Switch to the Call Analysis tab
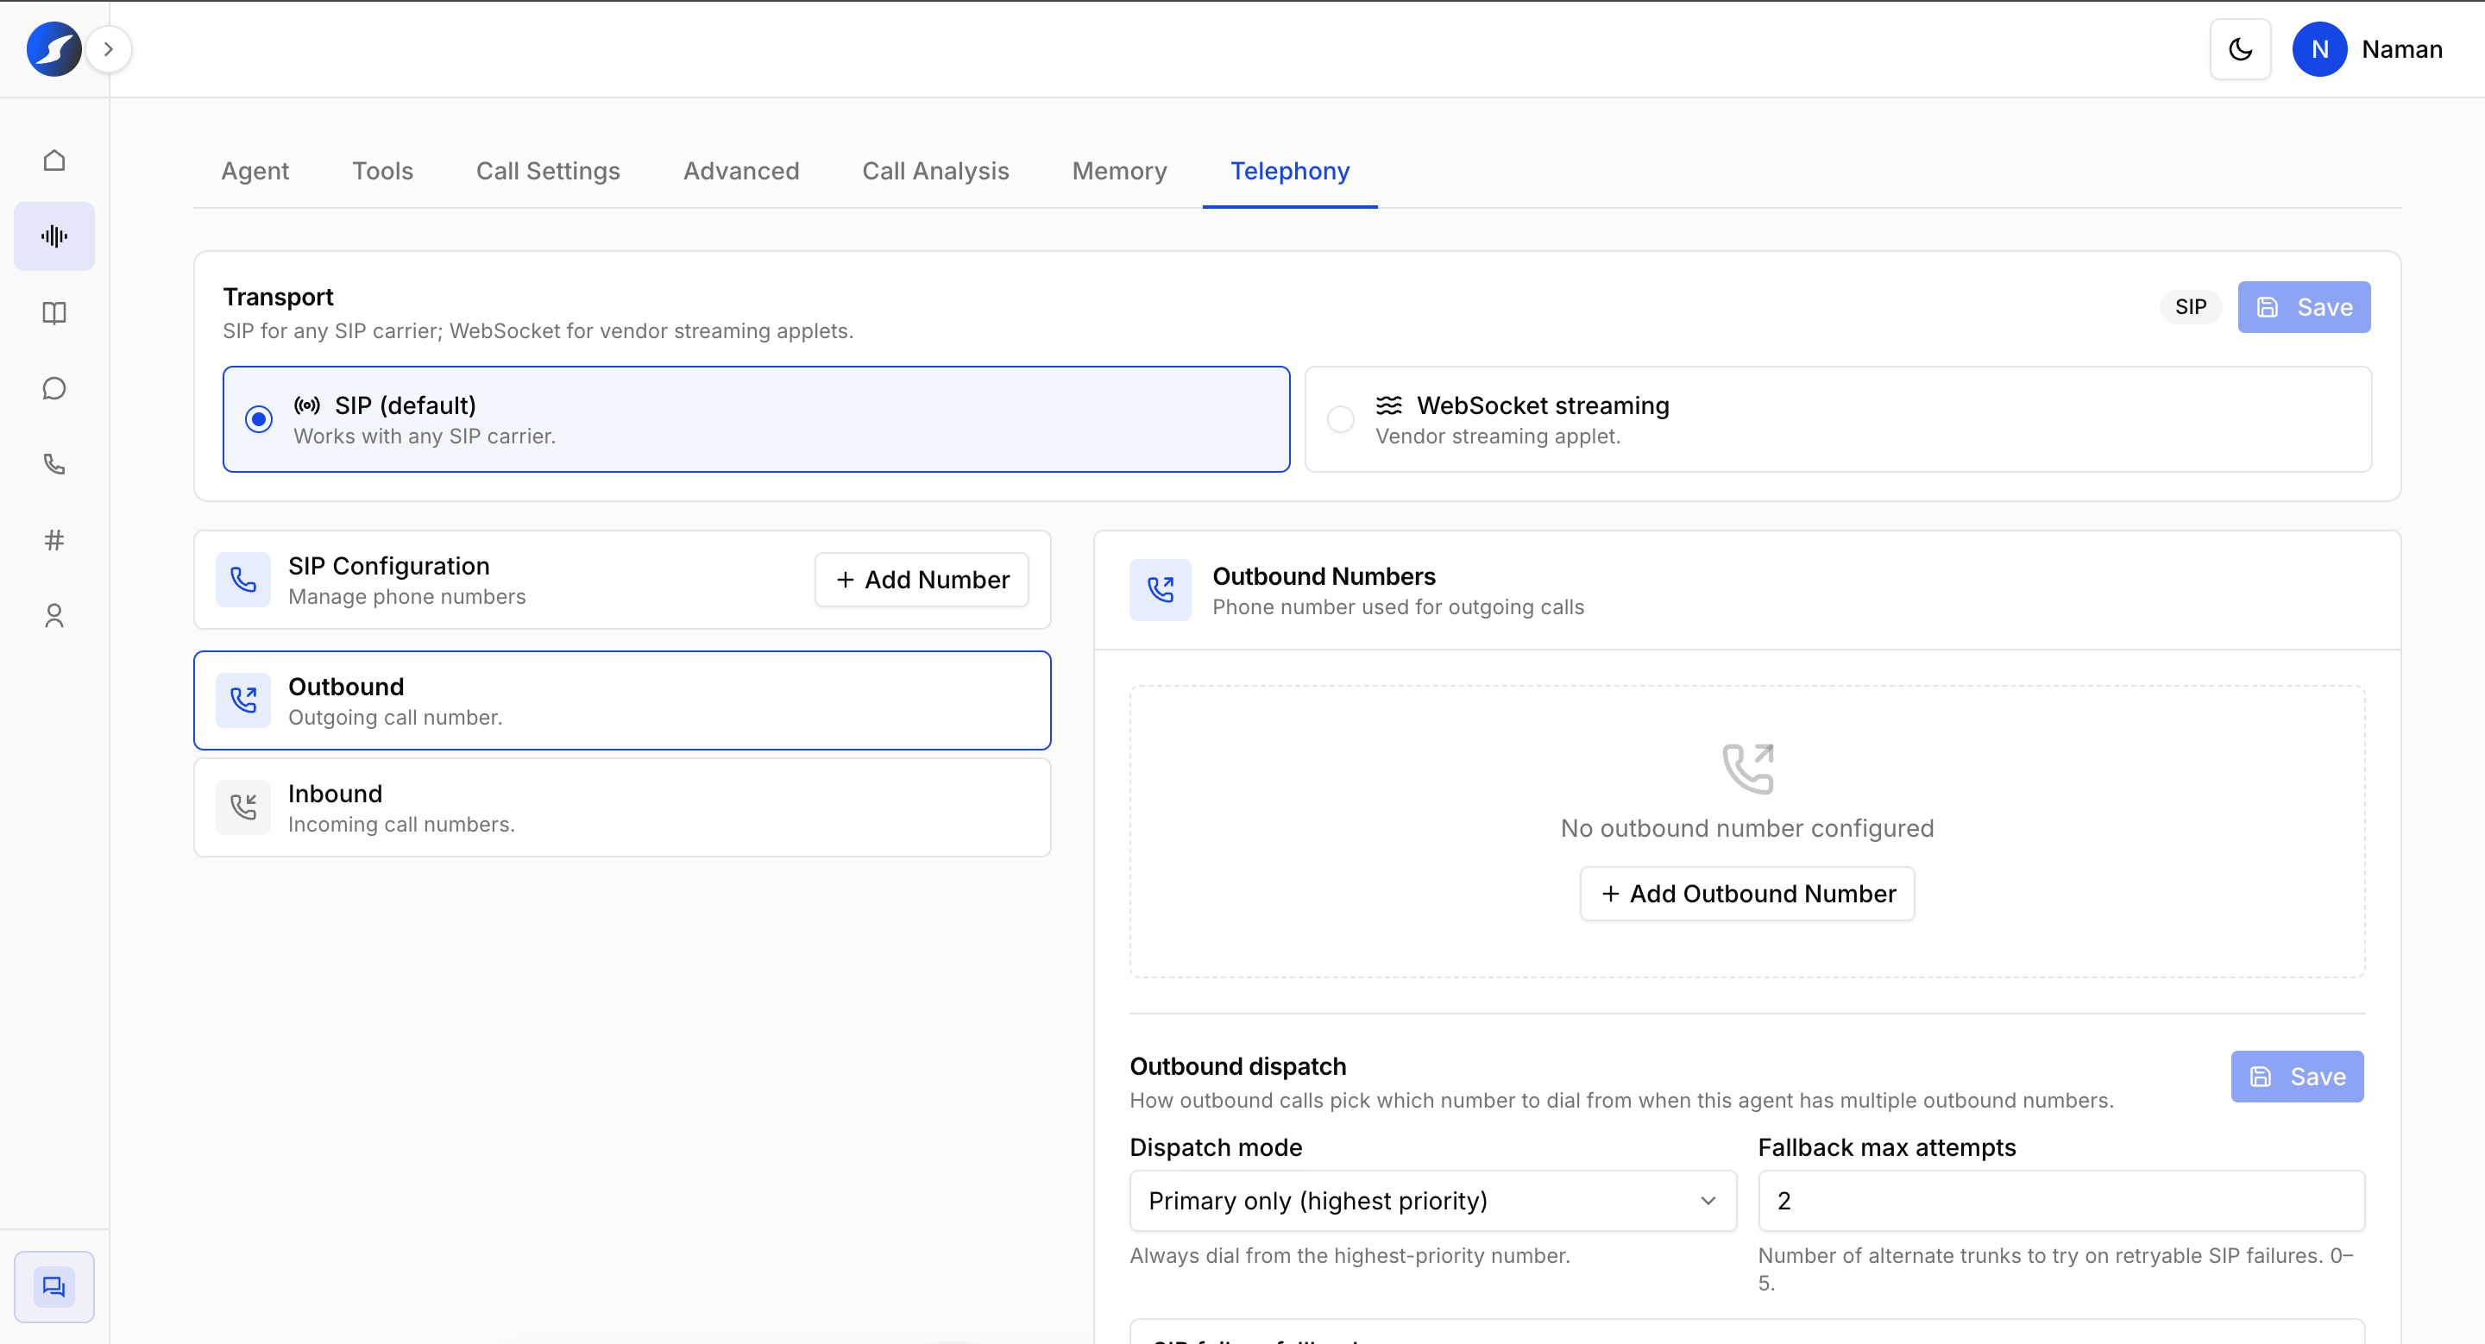This screenshot has width=2485, height=1344. coord(934,172)
